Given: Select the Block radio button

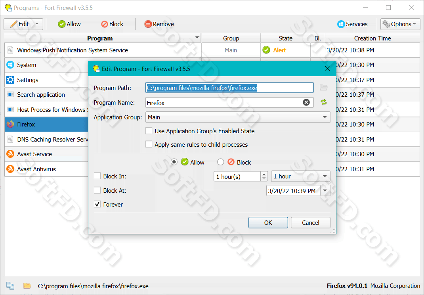Looking at the screenshot, I should (221, 162).
